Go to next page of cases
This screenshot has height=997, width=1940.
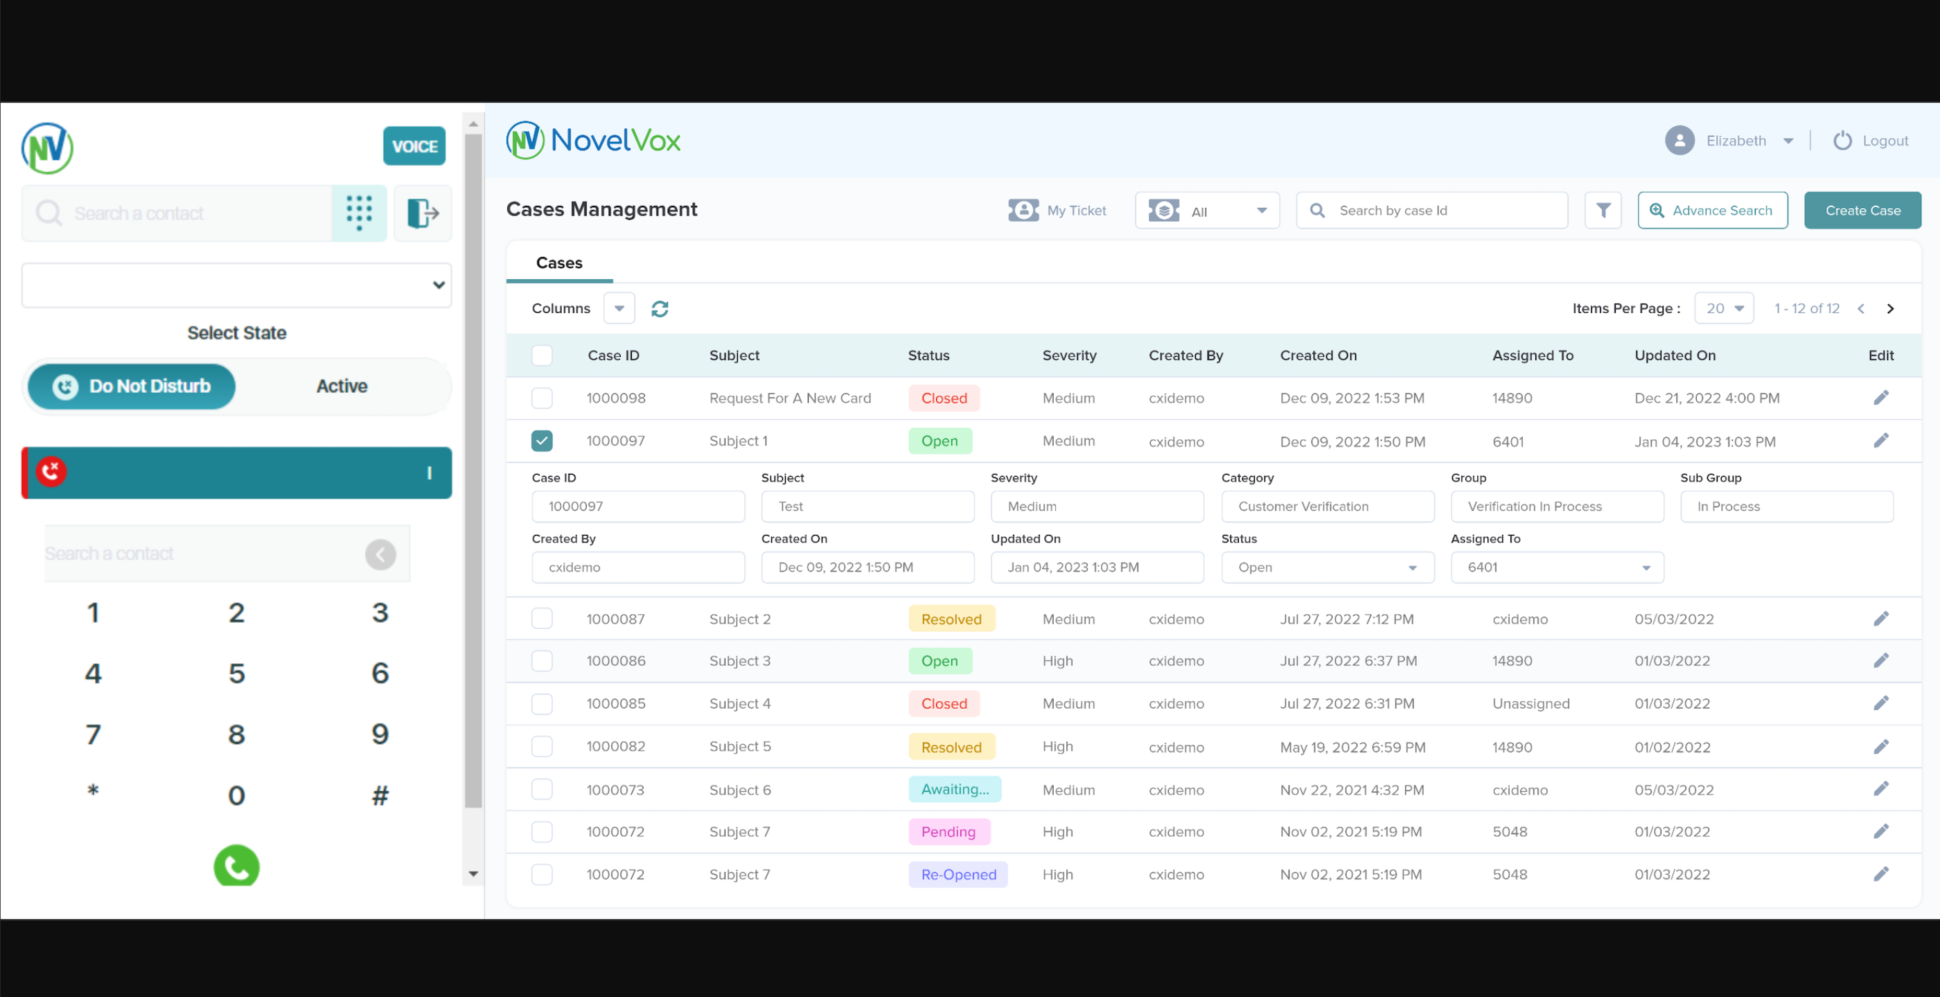click(1889, 309)
